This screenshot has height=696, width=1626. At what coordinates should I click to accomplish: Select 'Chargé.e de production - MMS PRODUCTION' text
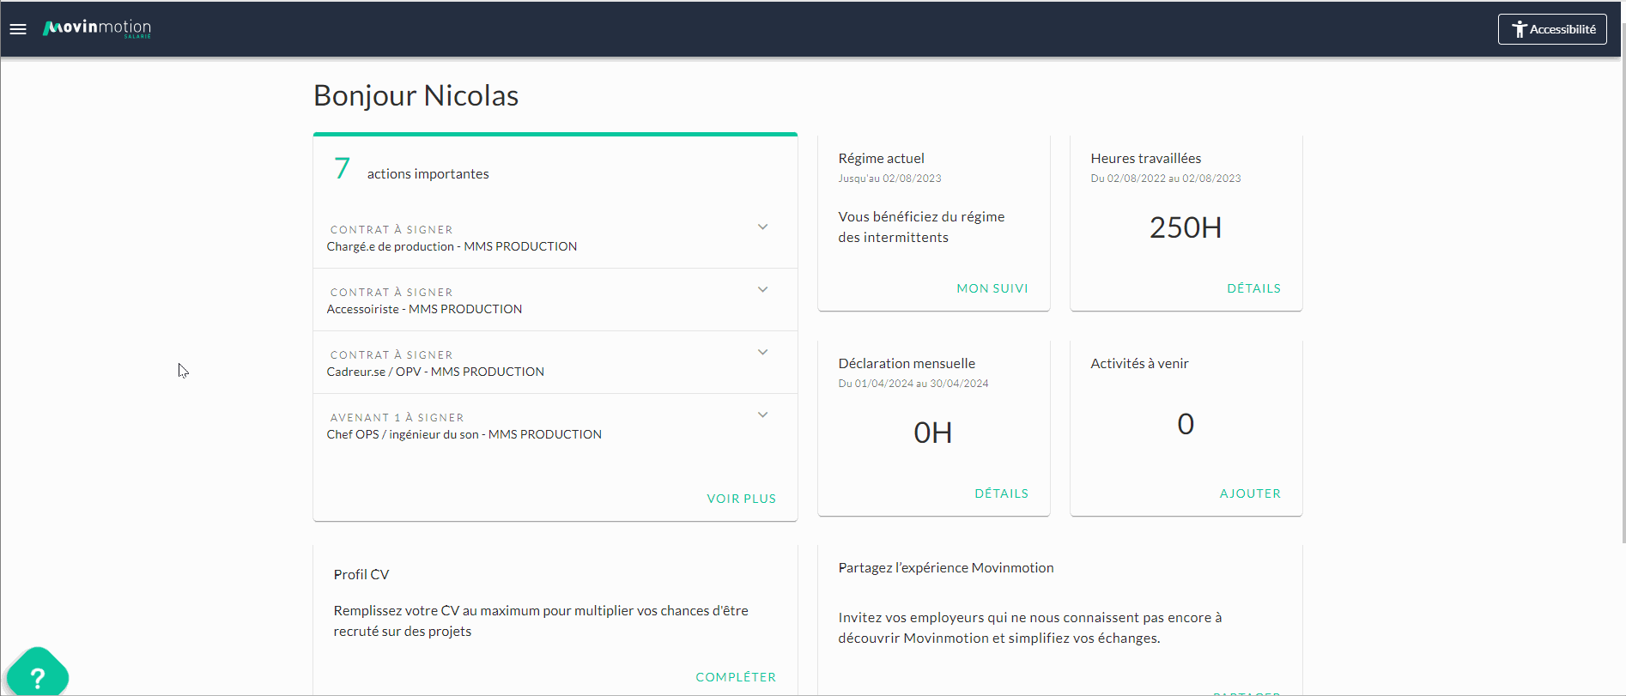[452, 246]
